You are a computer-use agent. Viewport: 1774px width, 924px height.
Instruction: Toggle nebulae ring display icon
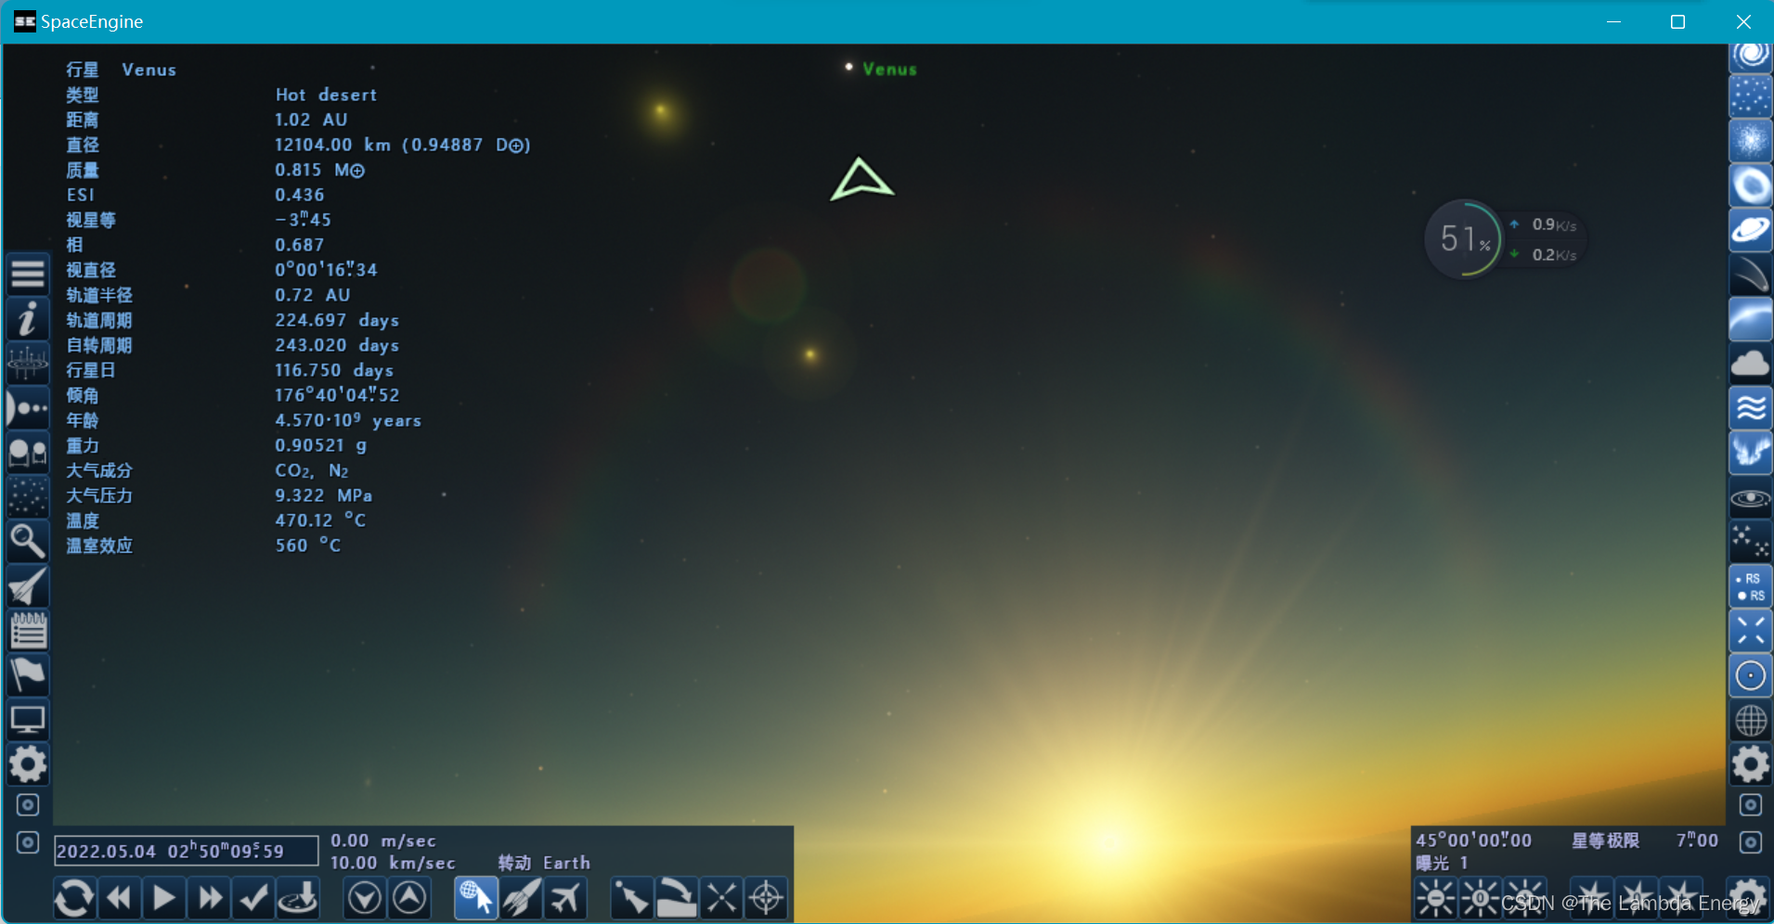pos(1751,186)
